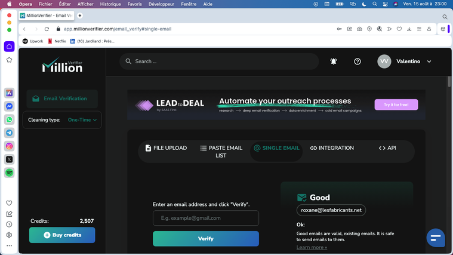453x255 pixels.
Task: Click the password key icon in the address bar
Action: tap(340, 29)
